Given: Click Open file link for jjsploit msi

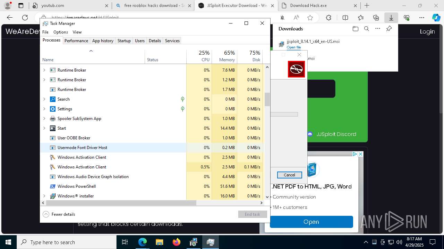Looking at the screenshot, I should (294, 47).
